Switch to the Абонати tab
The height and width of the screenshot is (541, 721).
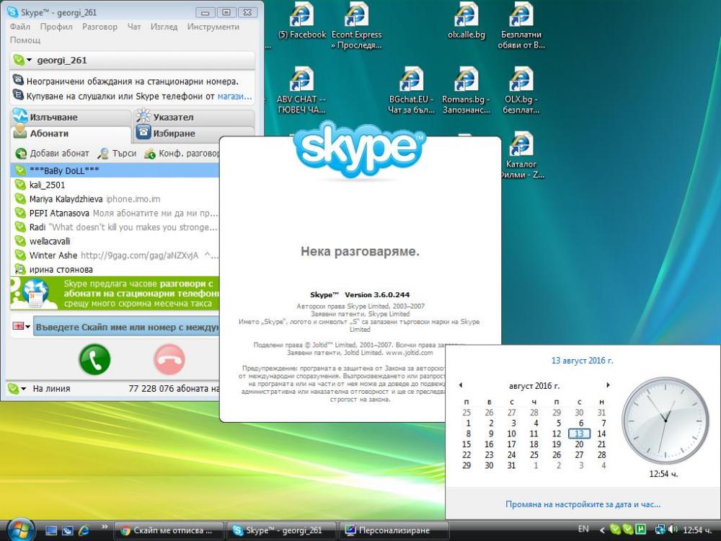[71, 133]
